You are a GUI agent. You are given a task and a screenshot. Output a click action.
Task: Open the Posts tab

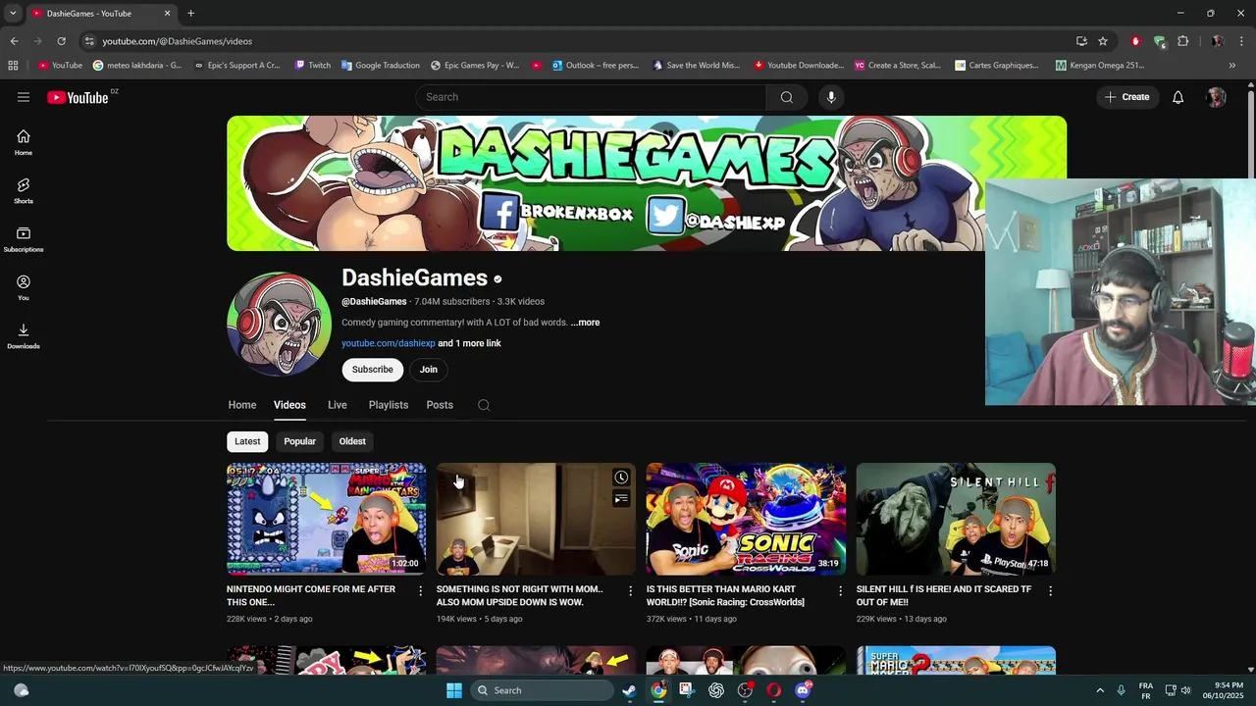coord(440,405)
